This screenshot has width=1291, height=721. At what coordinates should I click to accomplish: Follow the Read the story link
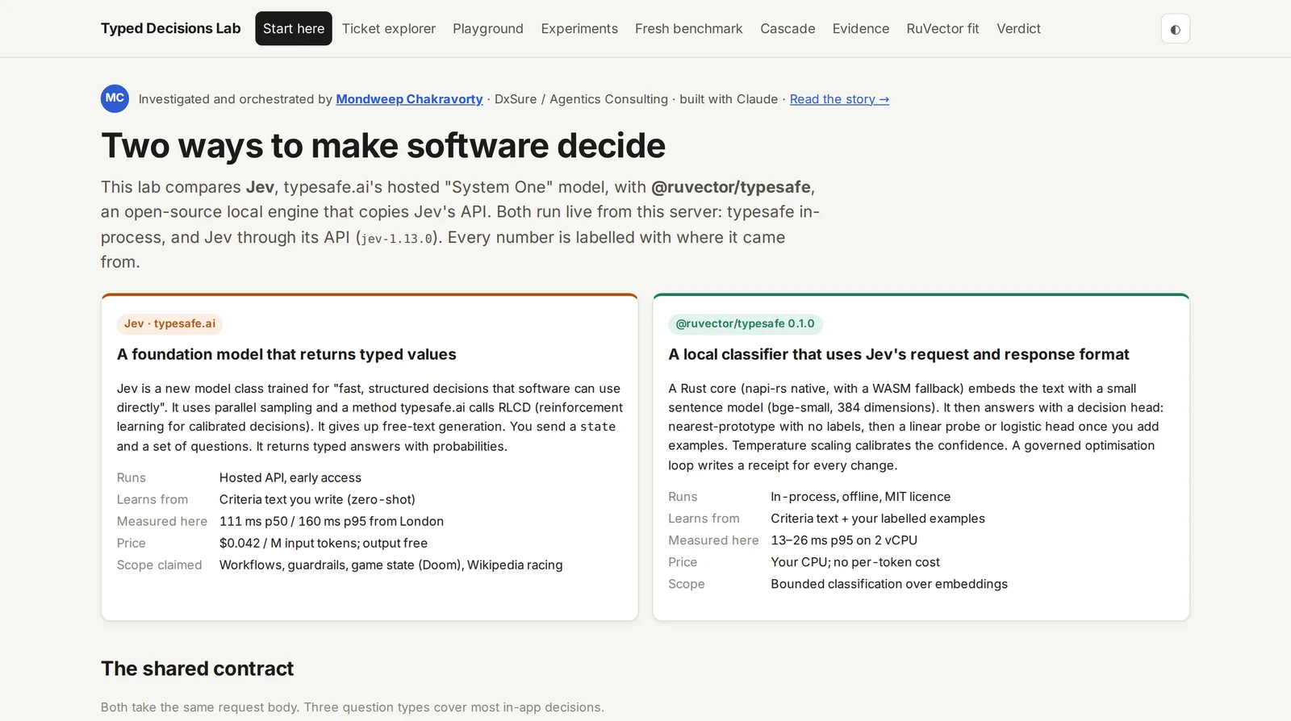[x=839, y=99]
